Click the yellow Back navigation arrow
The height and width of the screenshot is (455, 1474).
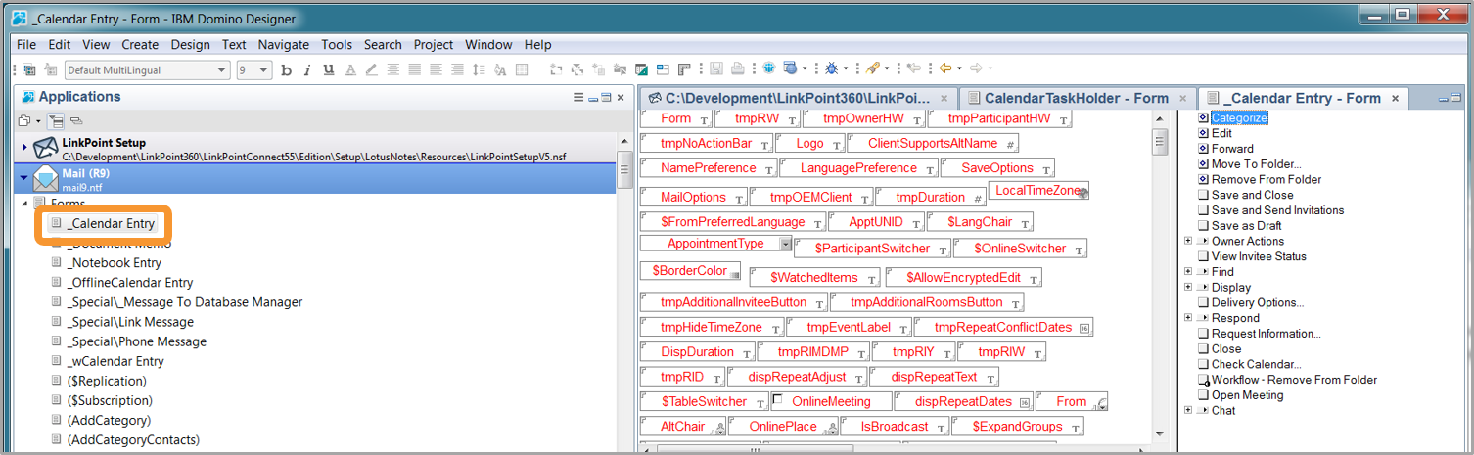tap(946, 69)
